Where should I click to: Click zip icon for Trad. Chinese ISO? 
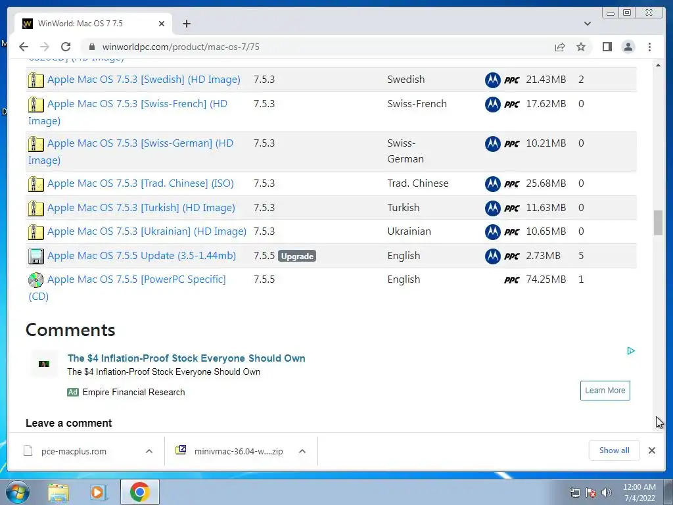[x=35, y=184]
